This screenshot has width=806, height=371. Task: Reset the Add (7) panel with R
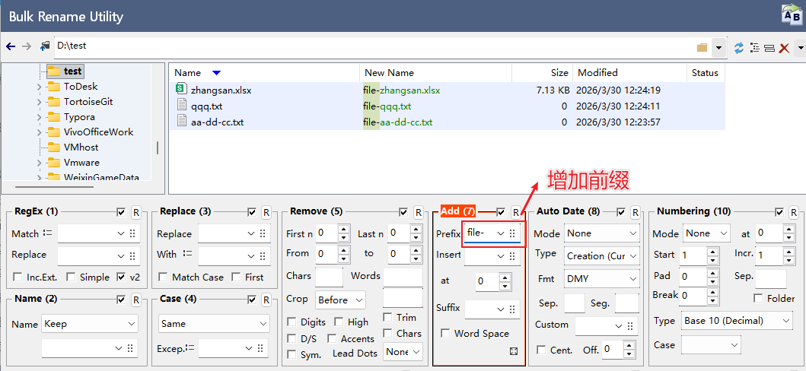[x=515, y=211]
